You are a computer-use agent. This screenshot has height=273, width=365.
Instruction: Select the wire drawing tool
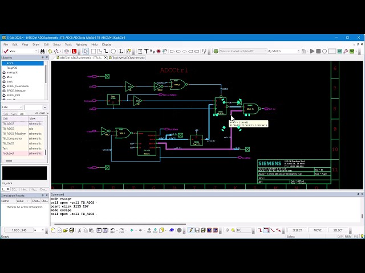(106, 51)
